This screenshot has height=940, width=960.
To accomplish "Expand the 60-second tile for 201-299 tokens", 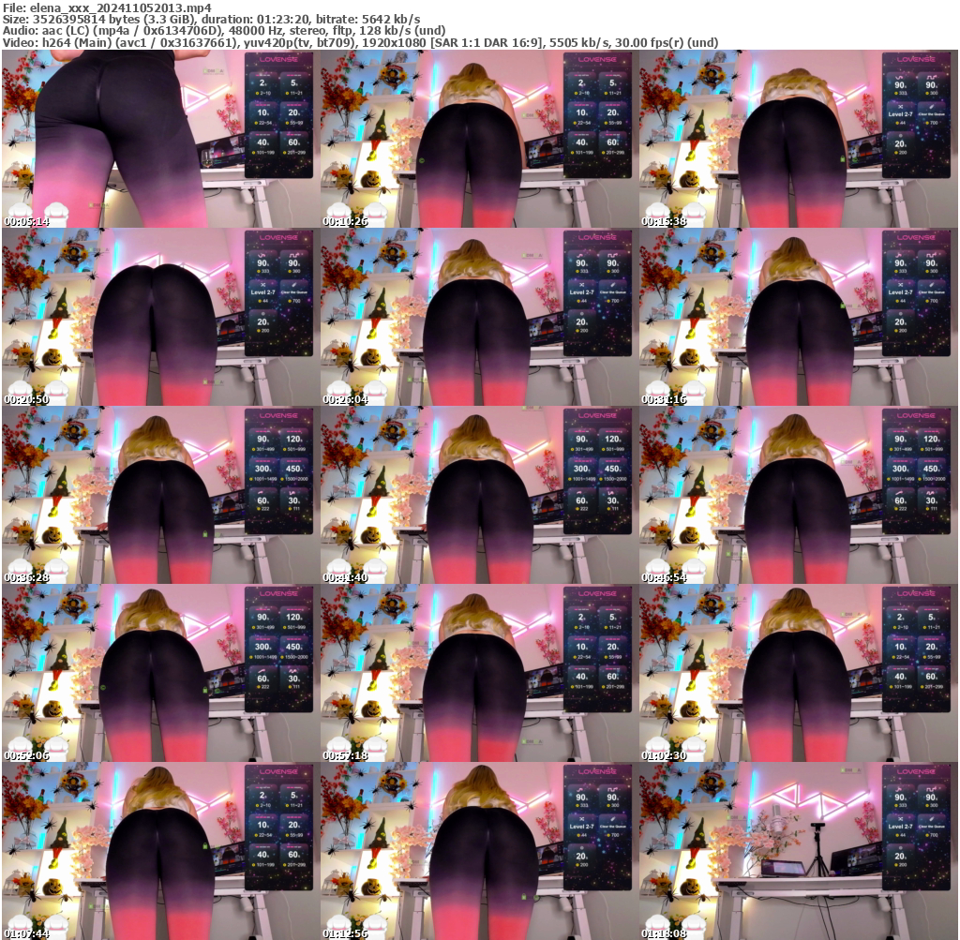I will click(x=293, y=142).
